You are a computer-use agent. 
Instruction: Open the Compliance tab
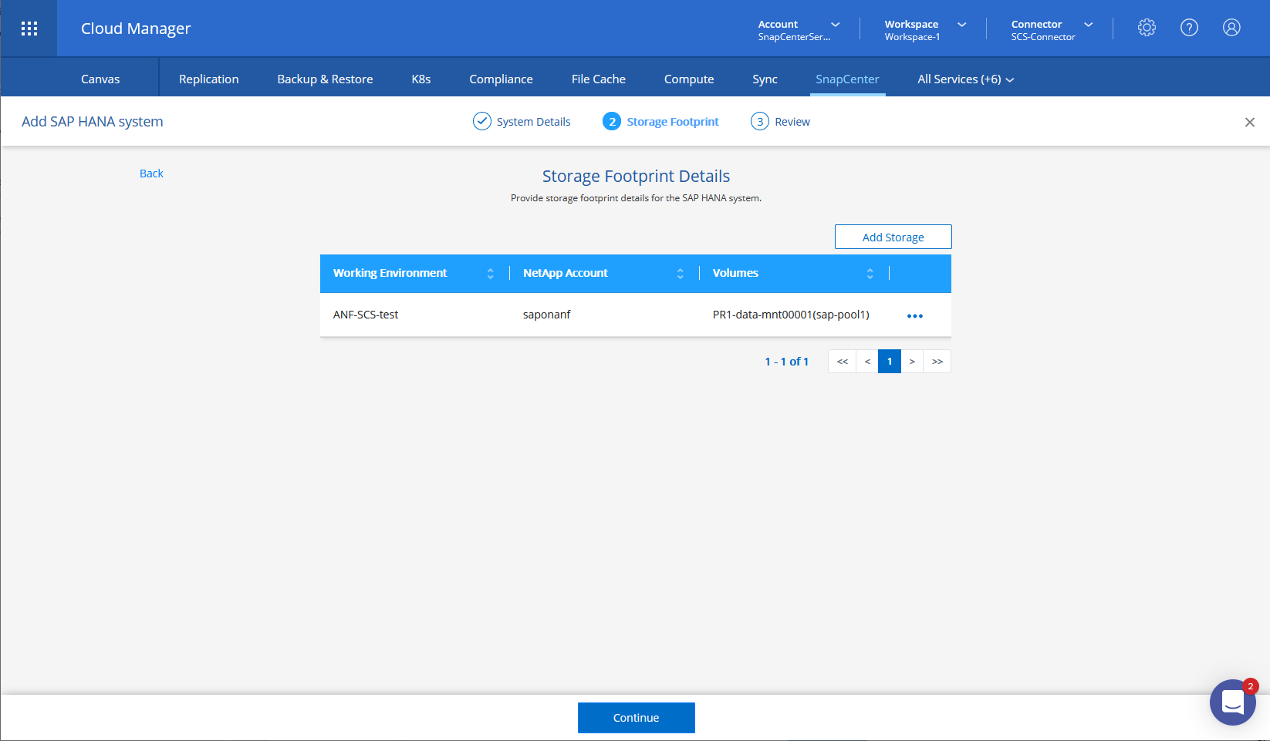point(501,79)
